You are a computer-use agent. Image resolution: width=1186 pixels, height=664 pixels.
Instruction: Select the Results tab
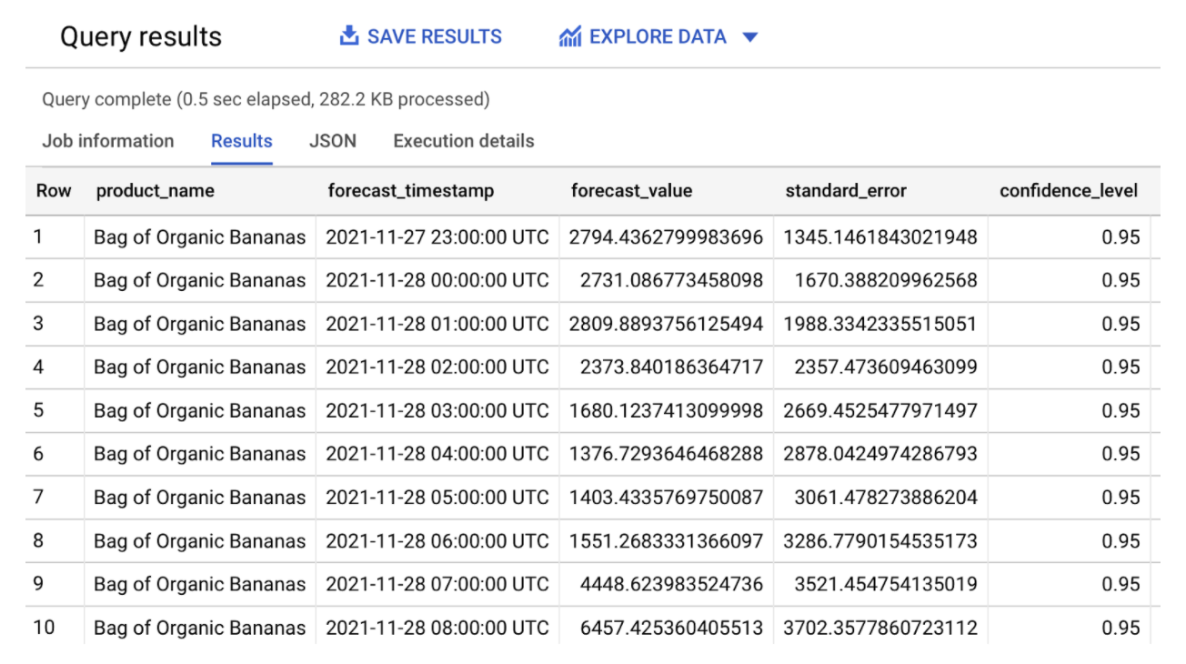click(x=241, y=141)
